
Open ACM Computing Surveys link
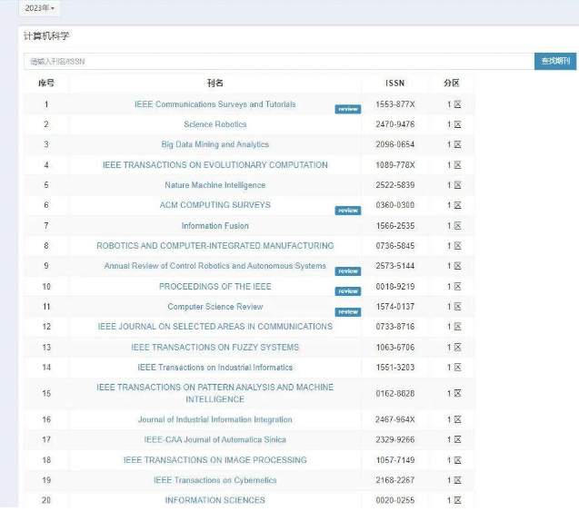pyautogui.click(x=215, y=205)
